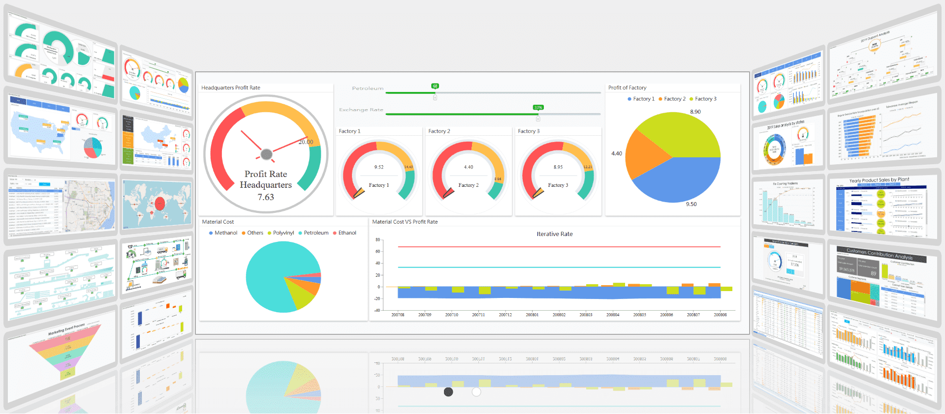Open the spreadsheet table thumbnail on right
This screenshot has height=414, width=945.
click(x=788, y=322)
